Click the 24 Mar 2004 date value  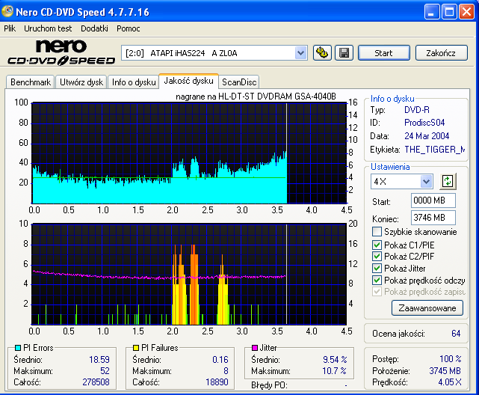coord(427,135)
